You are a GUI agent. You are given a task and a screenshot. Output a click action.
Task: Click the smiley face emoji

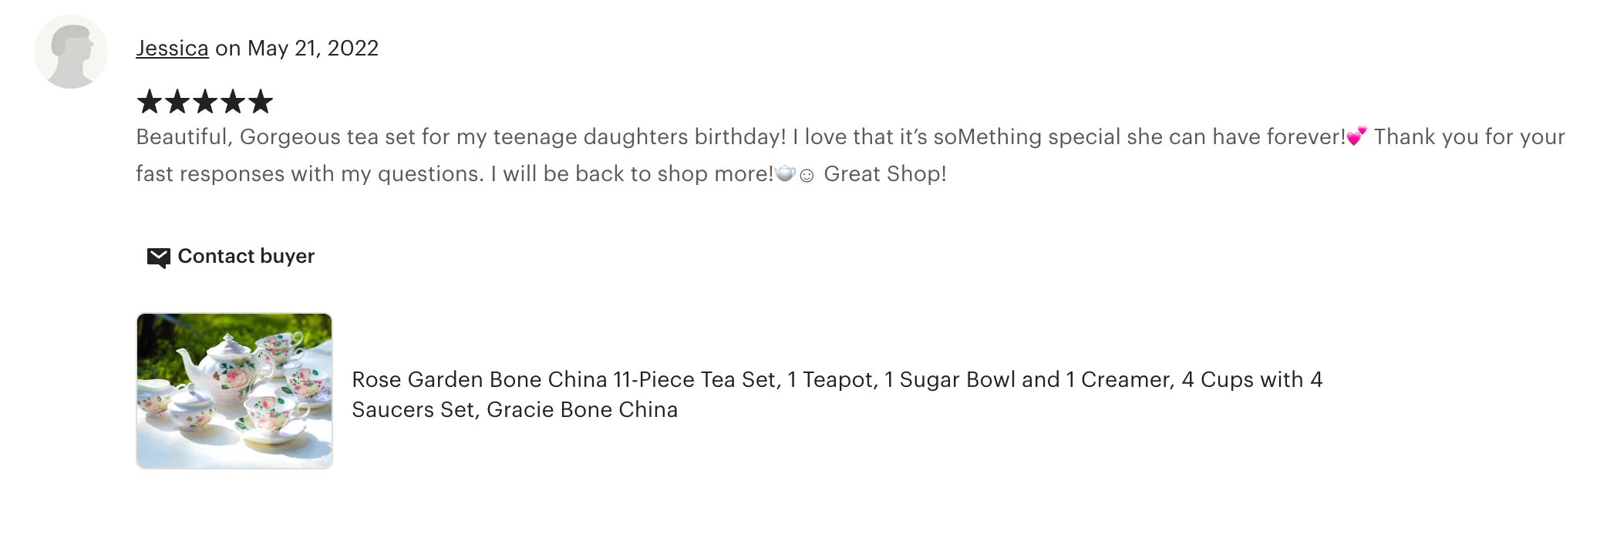pos(807,176)
